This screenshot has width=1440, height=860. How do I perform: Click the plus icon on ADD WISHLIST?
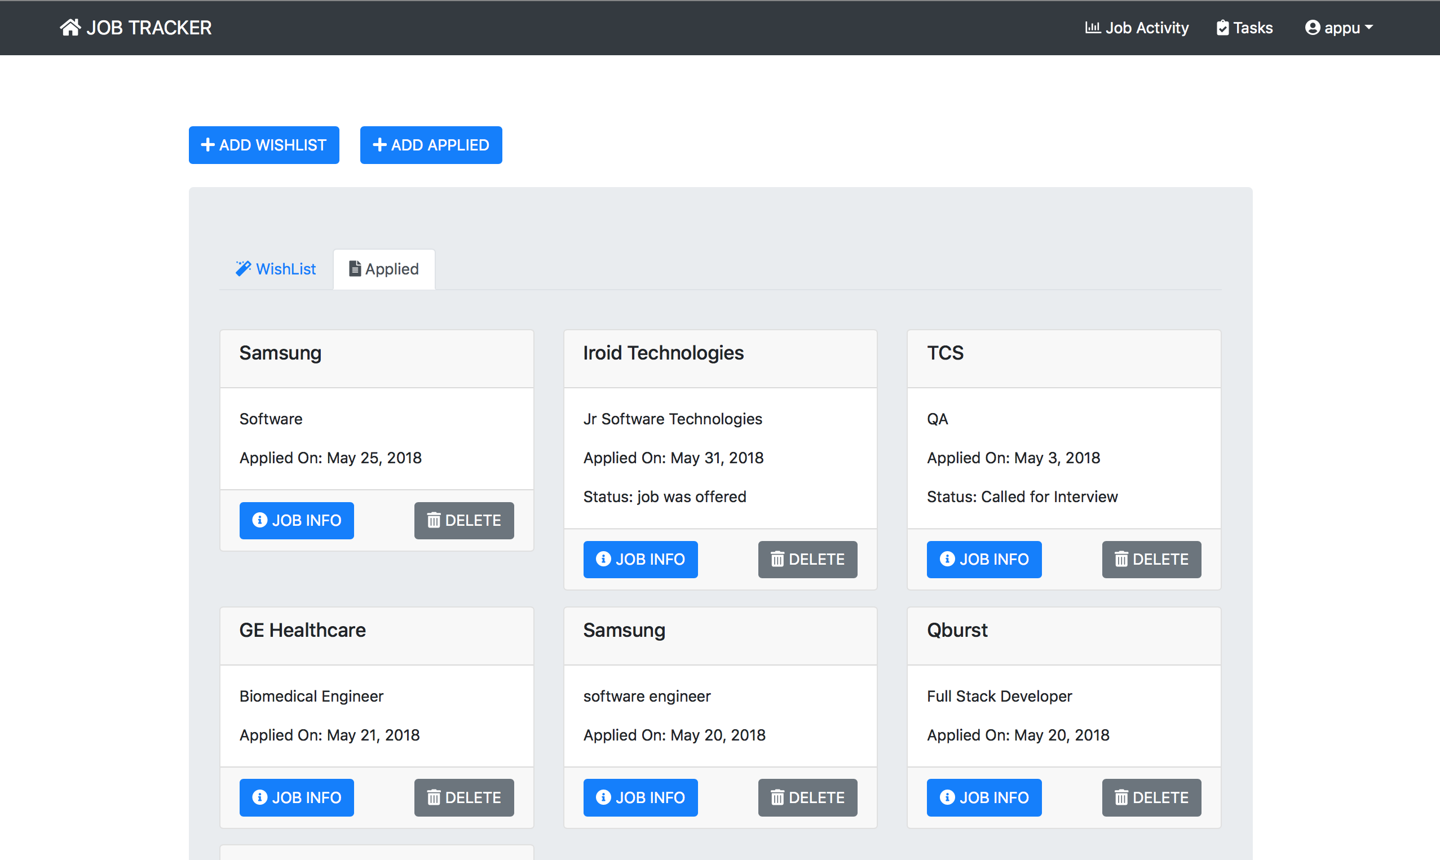tap(208, 144)
